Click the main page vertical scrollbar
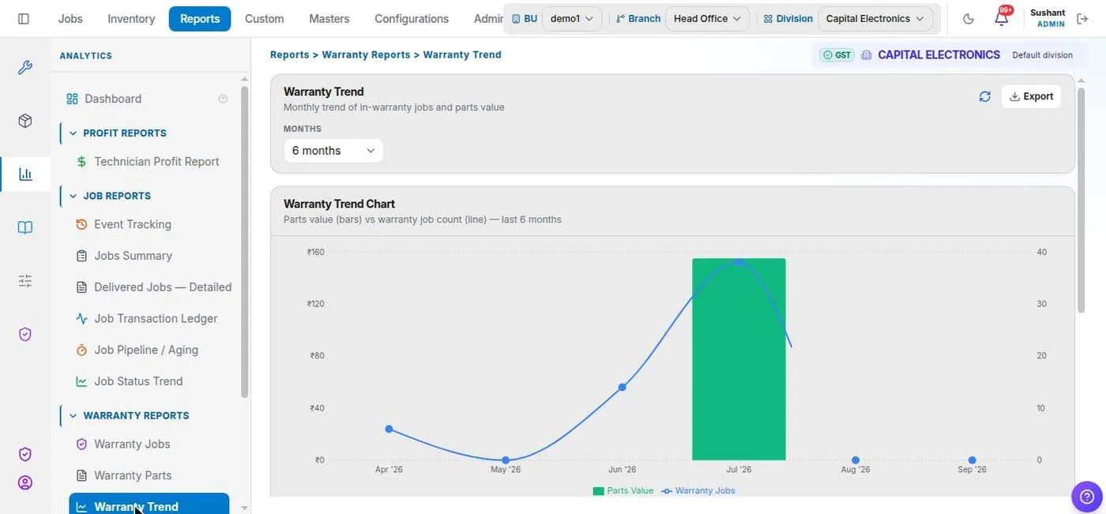1106x514 pixels. tap(1081, 200)
